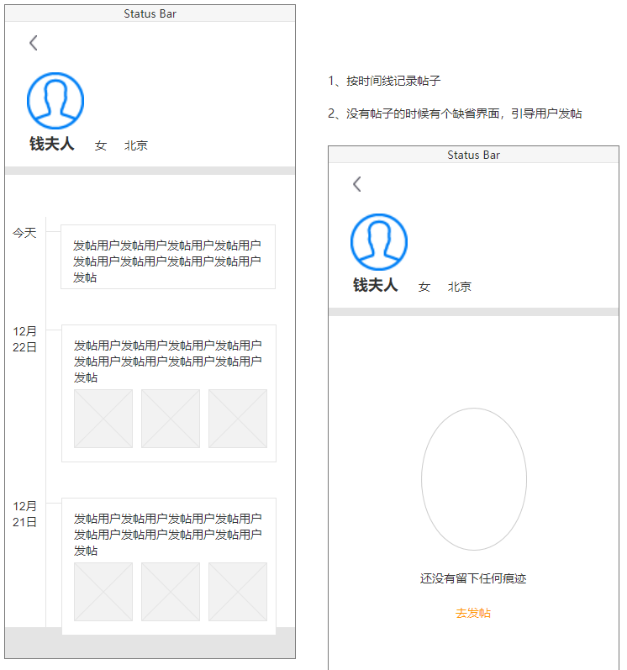
Task: Open the profile avatar in the left mockup
Action: pos(55,101)
